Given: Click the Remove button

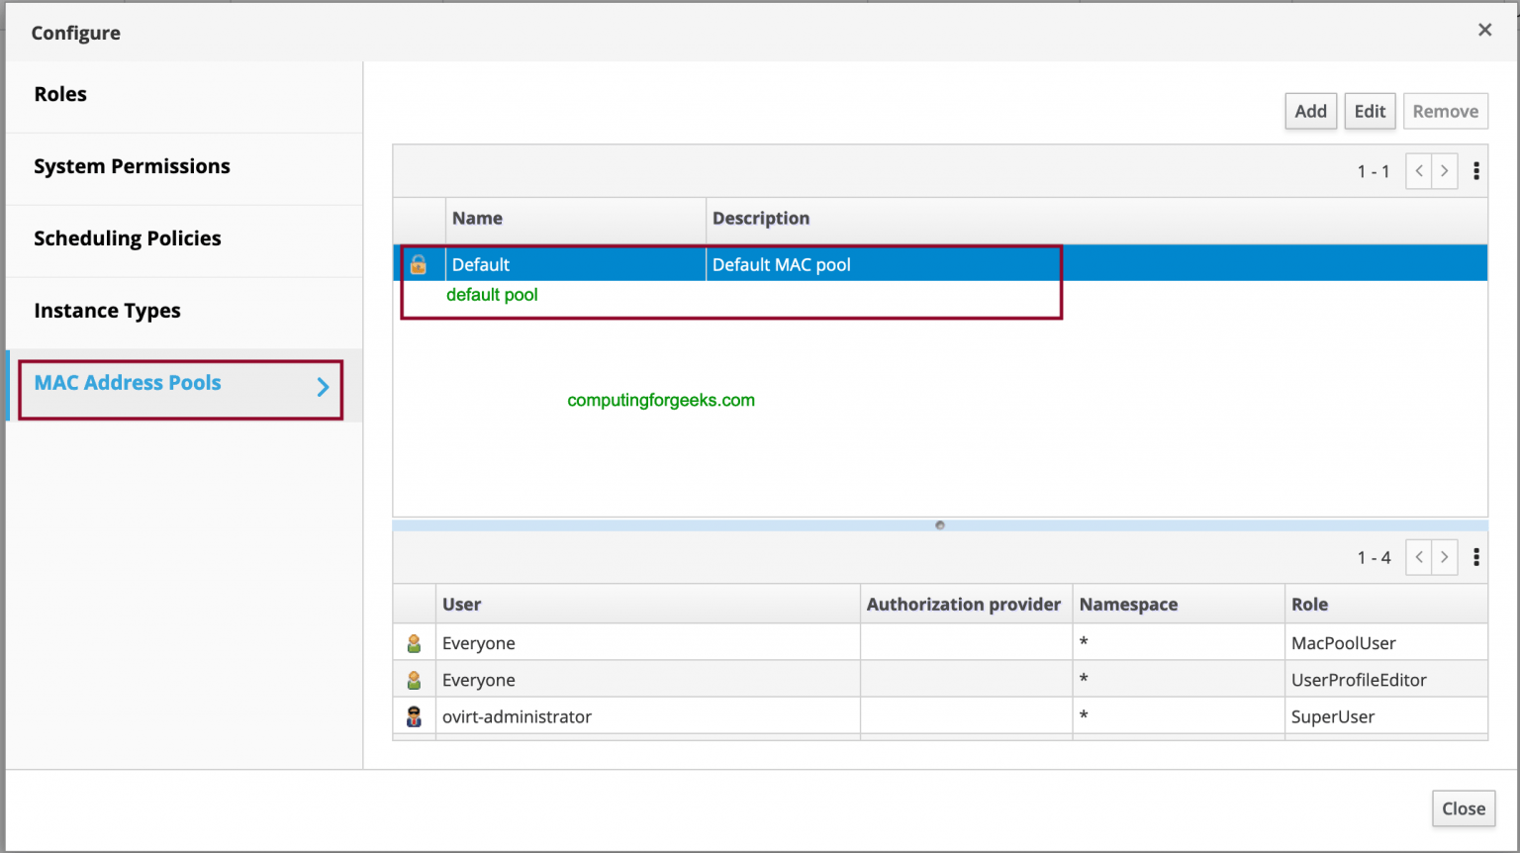Looking at the screenshot, I should coord(1445,111).
